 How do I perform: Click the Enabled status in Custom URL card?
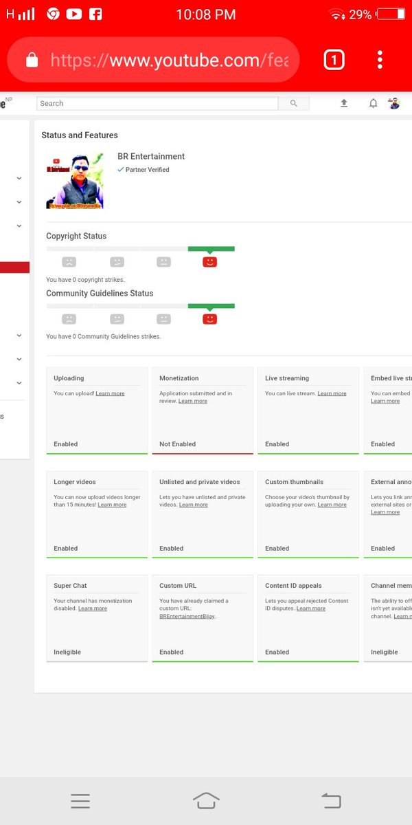[171, 652]
